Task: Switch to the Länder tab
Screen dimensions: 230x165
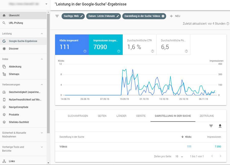Action: click(x=121, y=116)
